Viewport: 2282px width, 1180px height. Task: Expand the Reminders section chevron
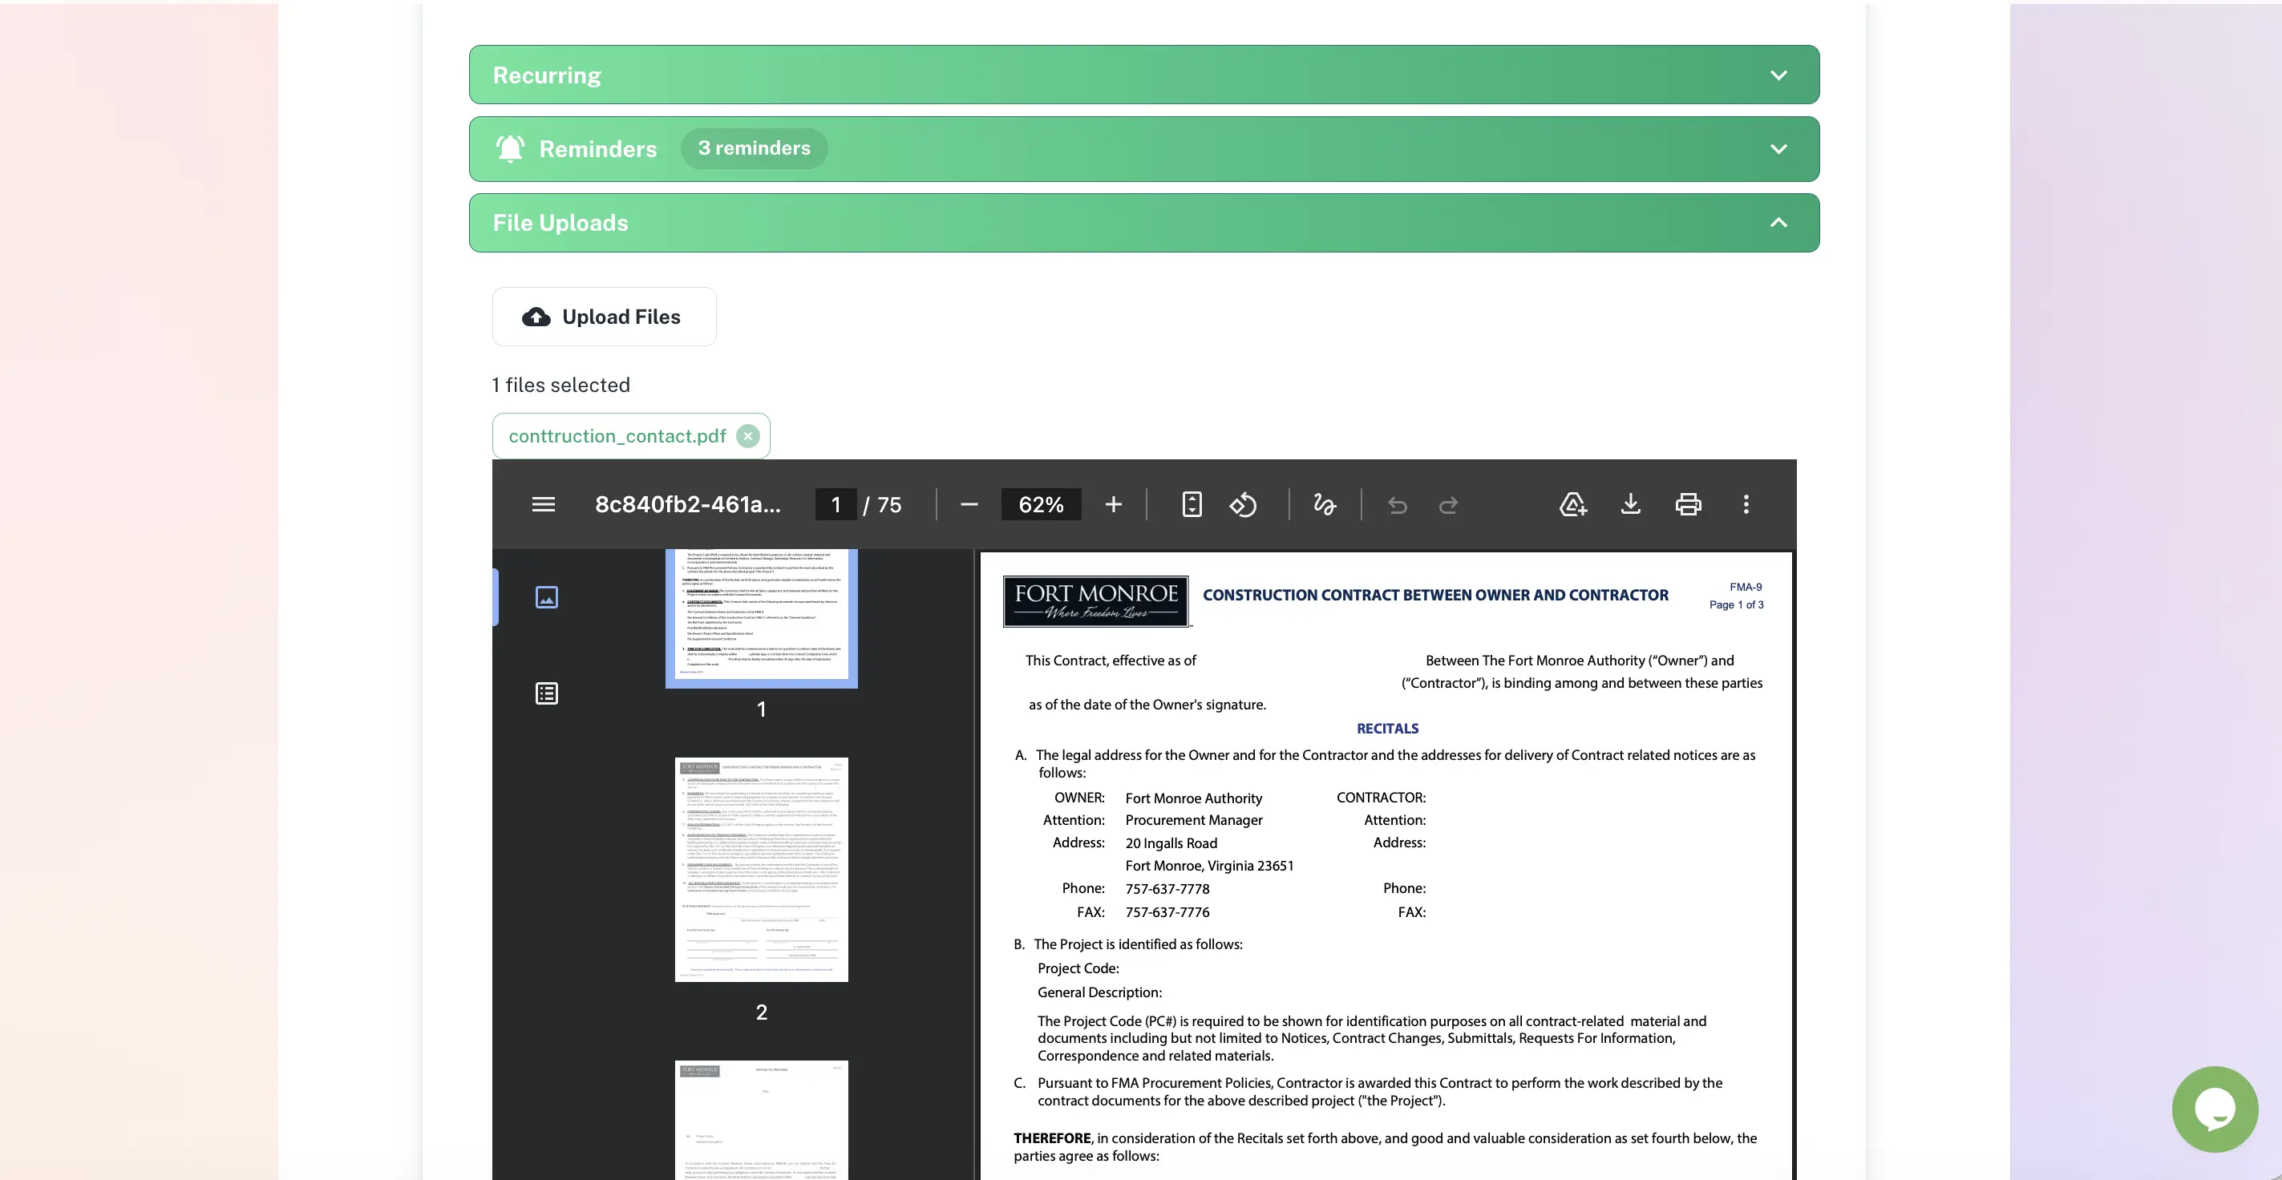coord(1778,149)
